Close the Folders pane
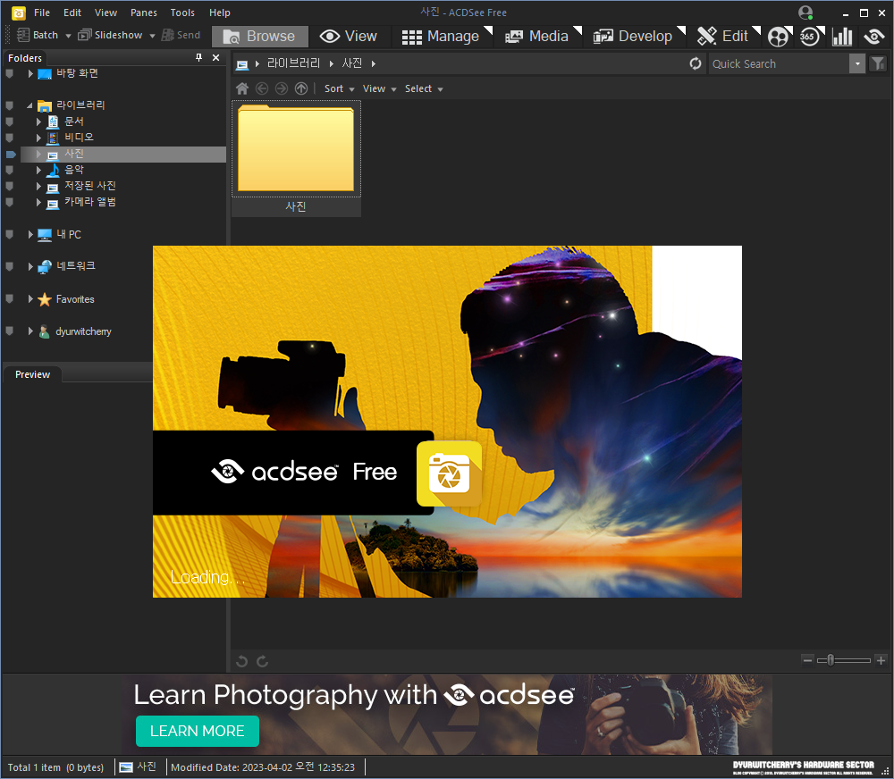Viewport: 894px width, 779px height. click(x=215, y=57)
